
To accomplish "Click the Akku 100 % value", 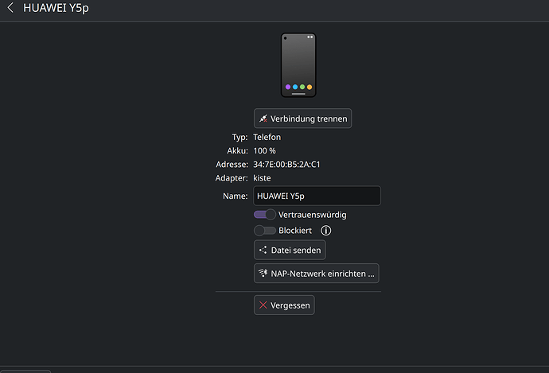I will point(264,151).
